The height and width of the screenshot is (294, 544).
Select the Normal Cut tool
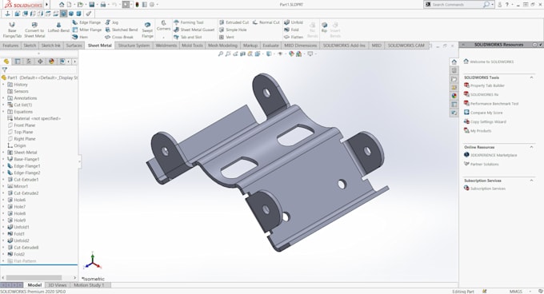(266, 22)
